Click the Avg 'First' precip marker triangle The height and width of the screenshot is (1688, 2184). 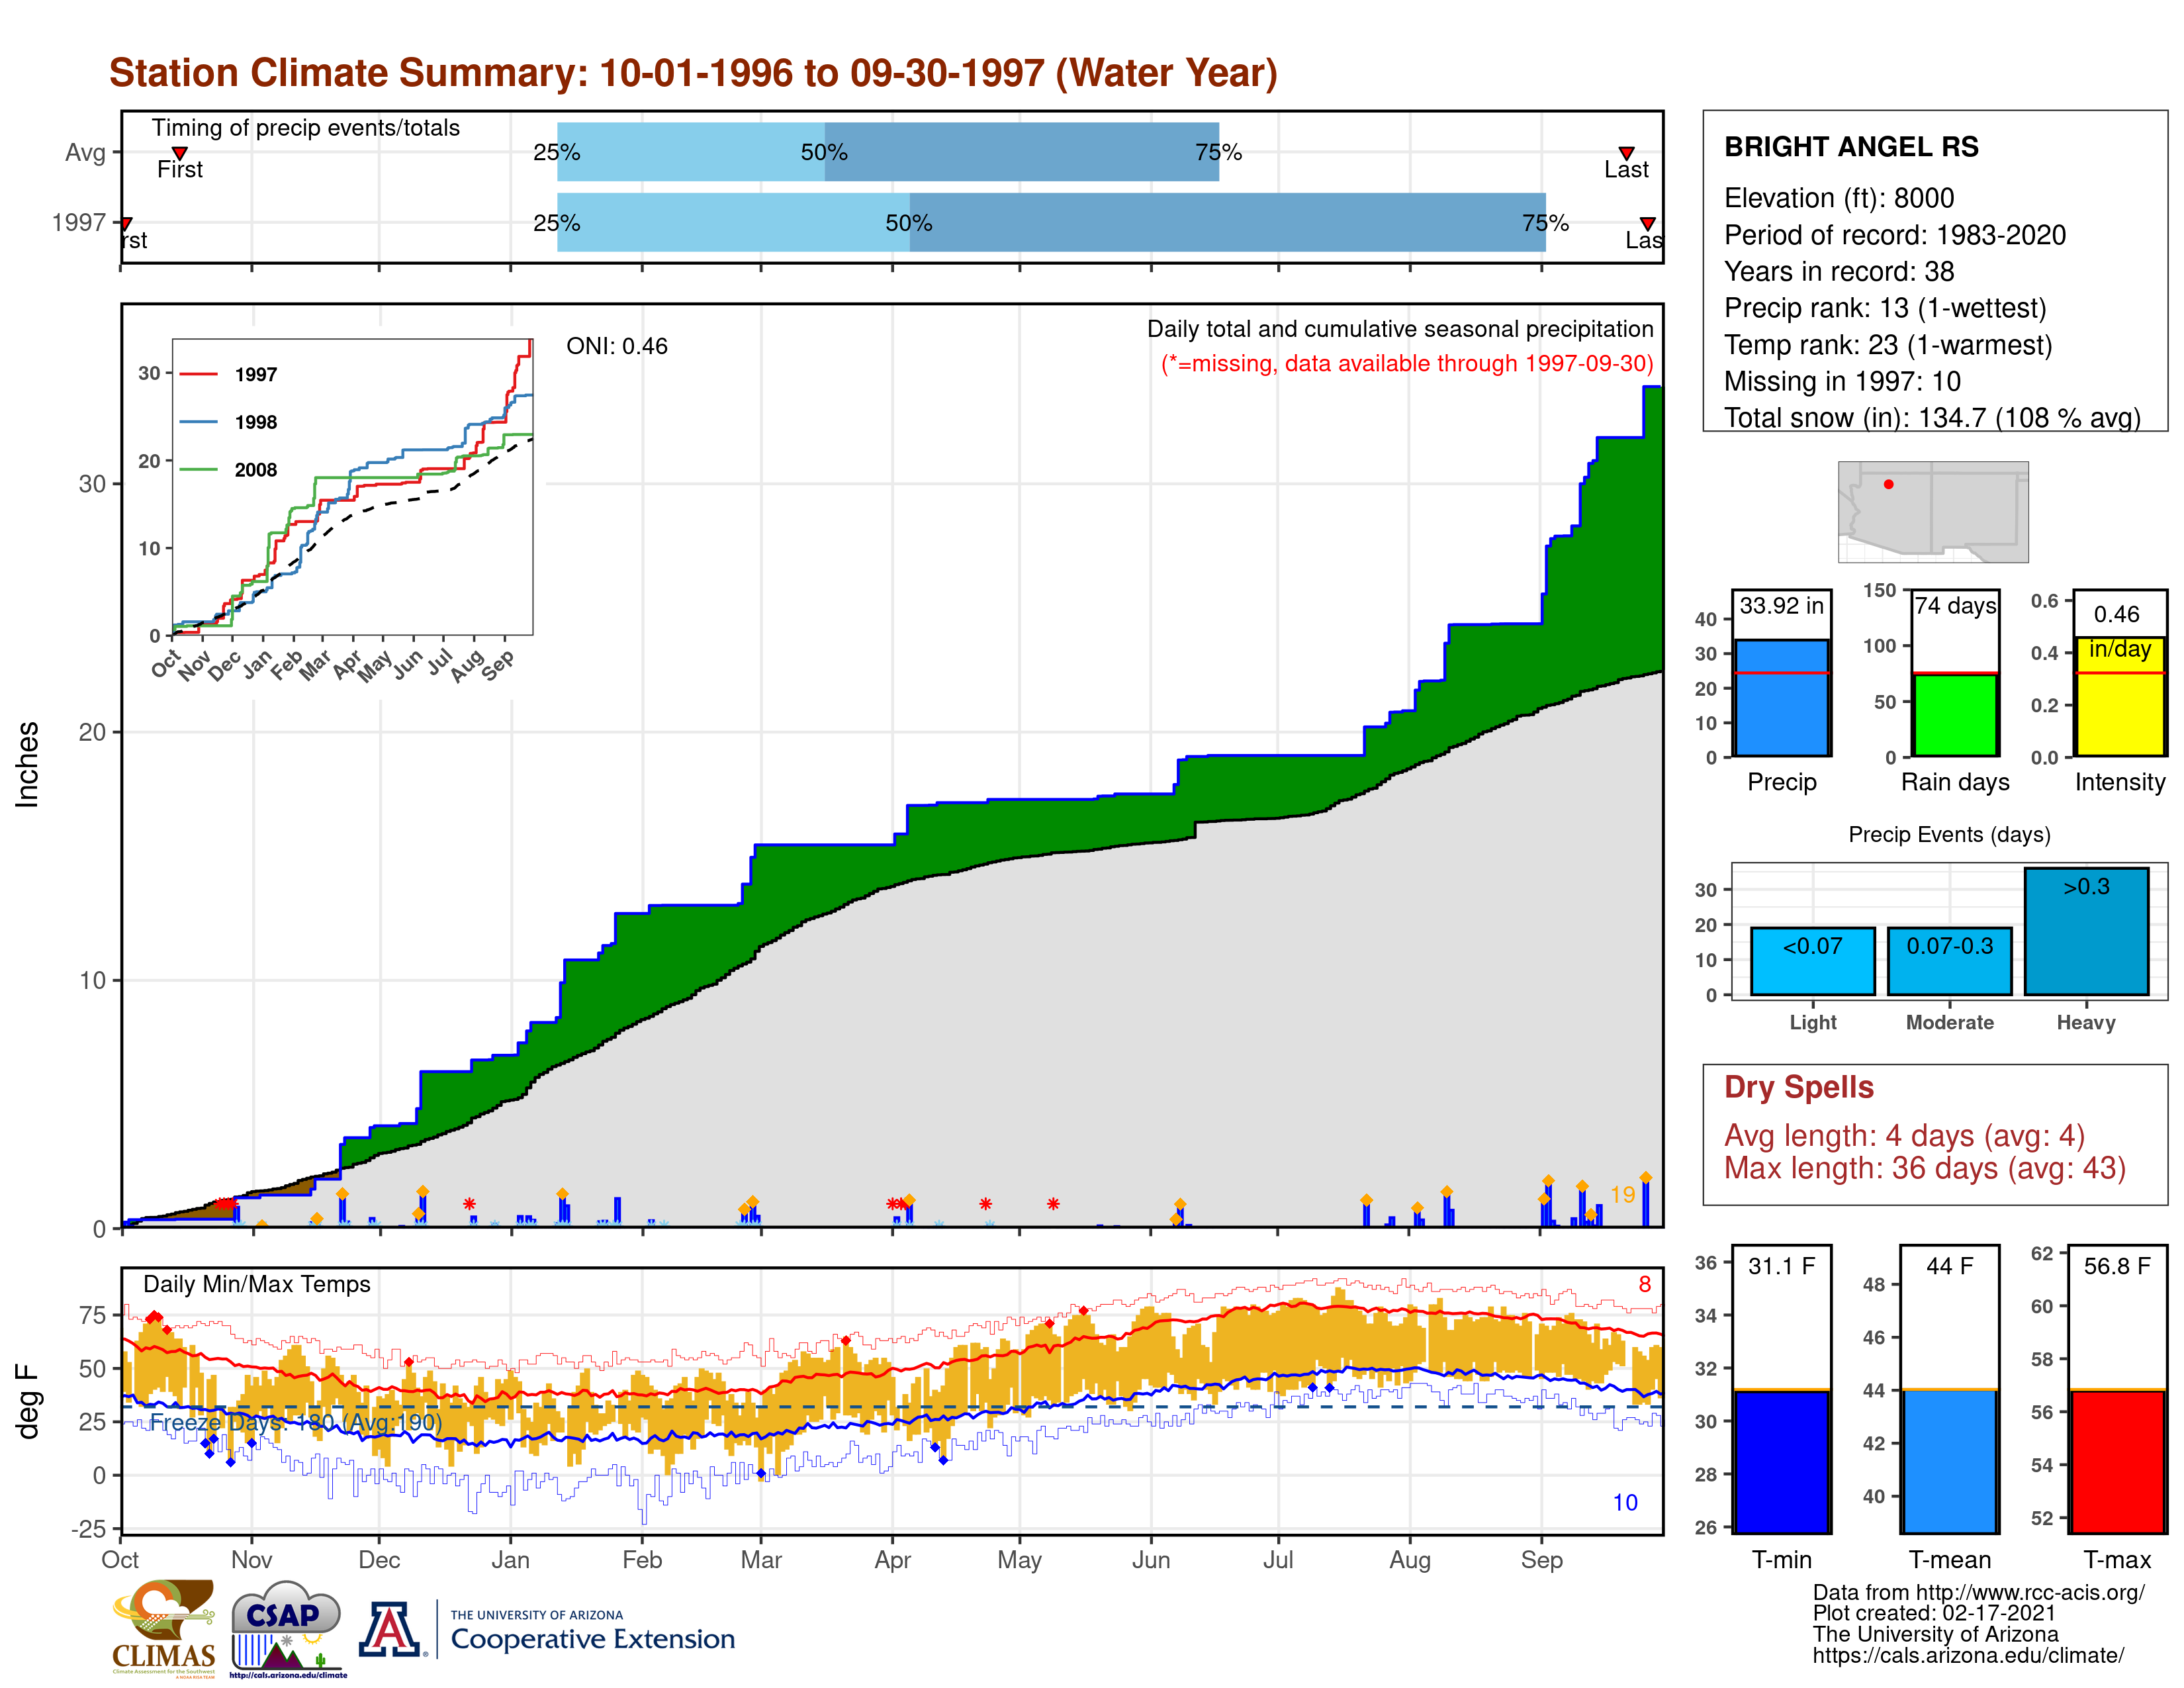point(180,153)
